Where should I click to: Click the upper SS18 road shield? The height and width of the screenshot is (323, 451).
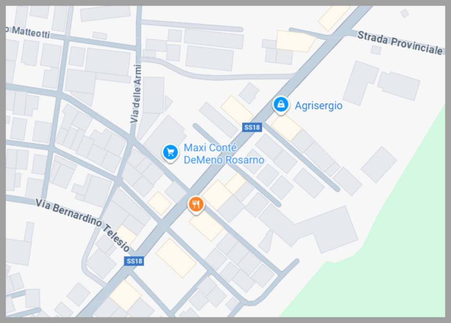[252, 127]
